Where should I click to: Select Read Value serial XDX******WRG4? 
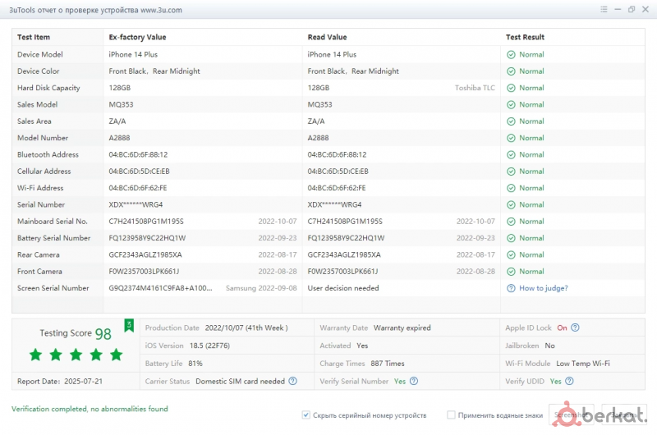click(334, 204)
